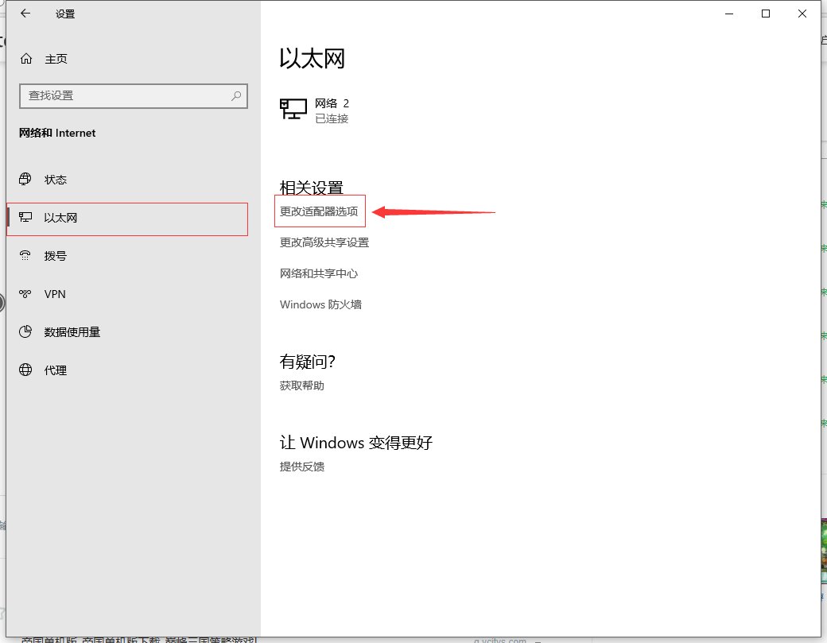Screen dimensions: 827x643
Task: Click the 数据使用量 pie chart icon
Action: click(x=26, y=331)
